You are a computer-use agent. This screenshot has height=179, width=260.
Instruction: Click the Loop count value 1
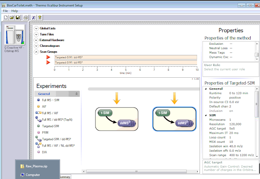coord(230,138)
